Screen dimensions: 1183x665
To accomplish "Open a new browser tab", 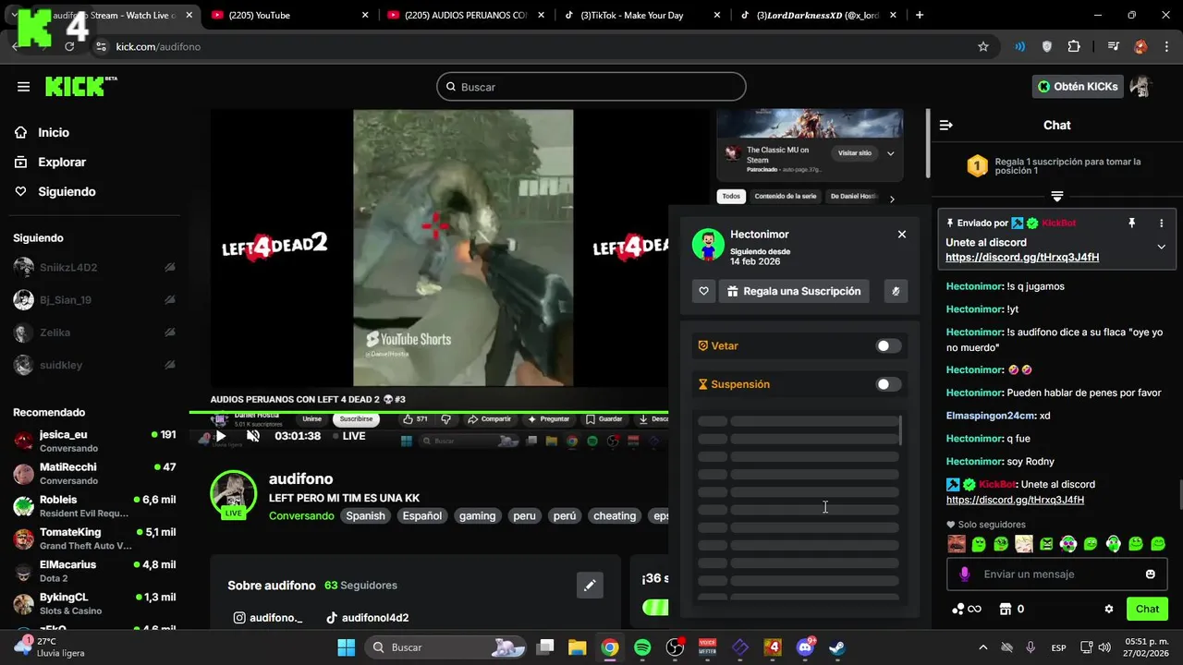I will click(920, 15).
